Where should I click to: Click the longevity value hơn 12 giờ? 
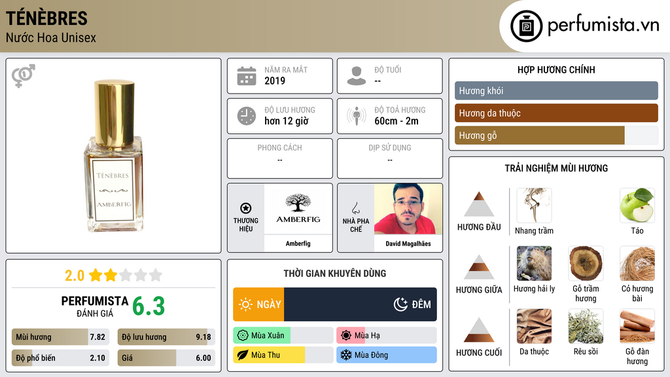[287, 121]
